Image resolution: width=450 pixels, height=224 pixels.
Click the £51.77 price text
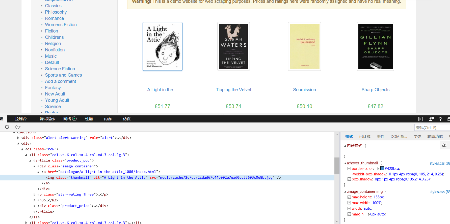163,106
